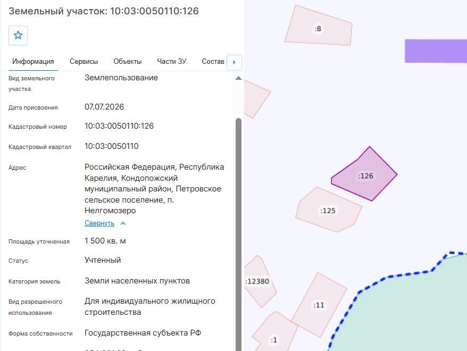Switch to the Сервисы tab
Viewport: 467px width, 351px height.
coord(84,62)
